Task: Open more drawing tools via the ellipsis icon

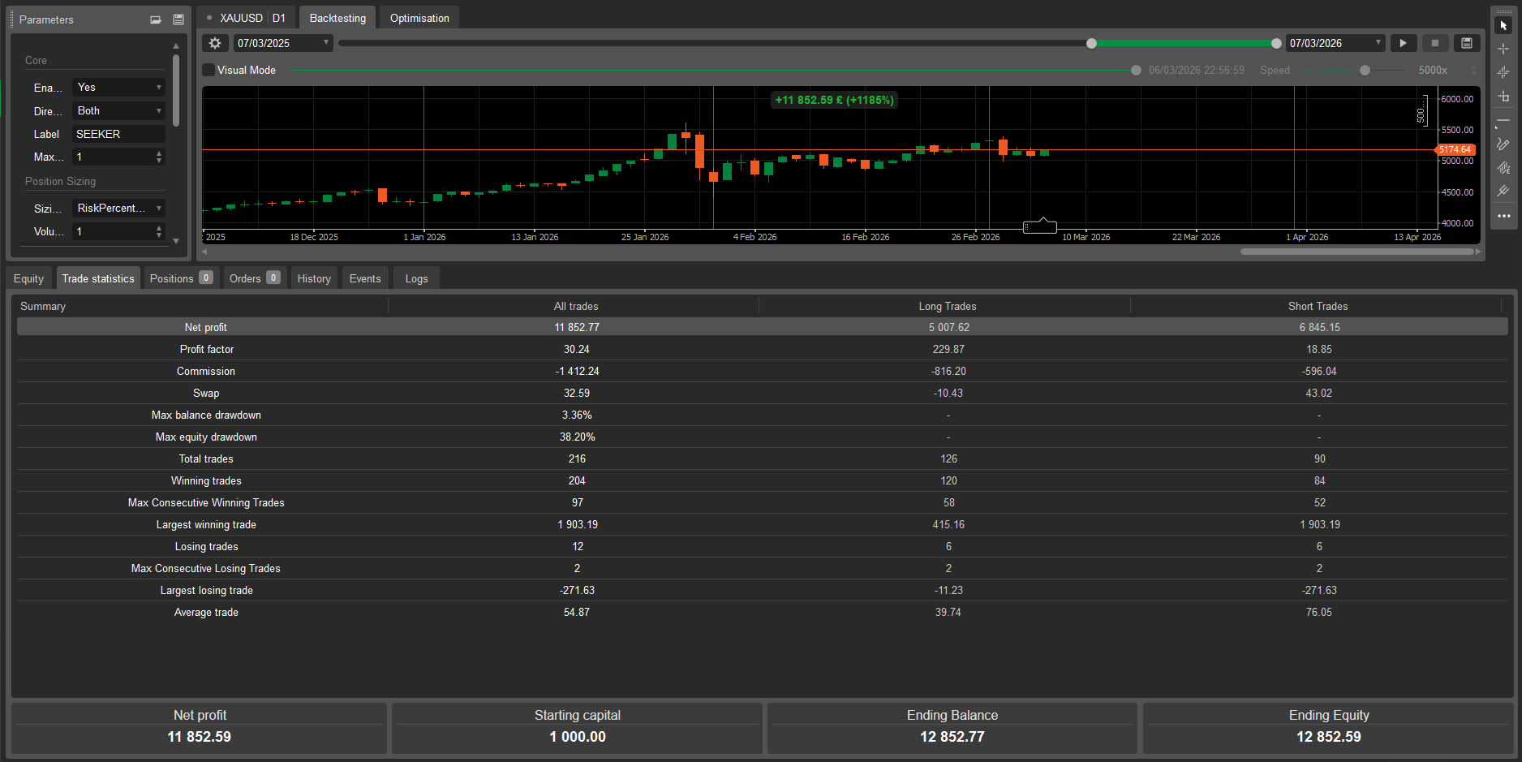Action: tap(1503, 216)
